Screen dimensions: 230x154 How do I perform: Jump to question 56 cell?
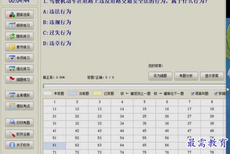[x=167, y=138]
